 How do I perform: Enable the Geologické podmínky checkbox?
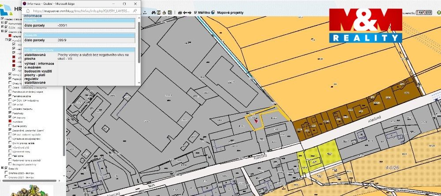10,164
